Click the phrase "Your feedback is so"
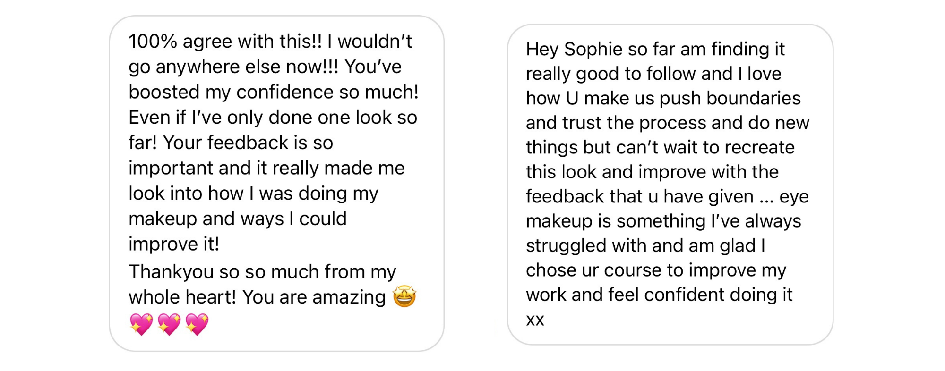Image resolution: width=945 pixels, height=371 pixels. tap(248, 143)
